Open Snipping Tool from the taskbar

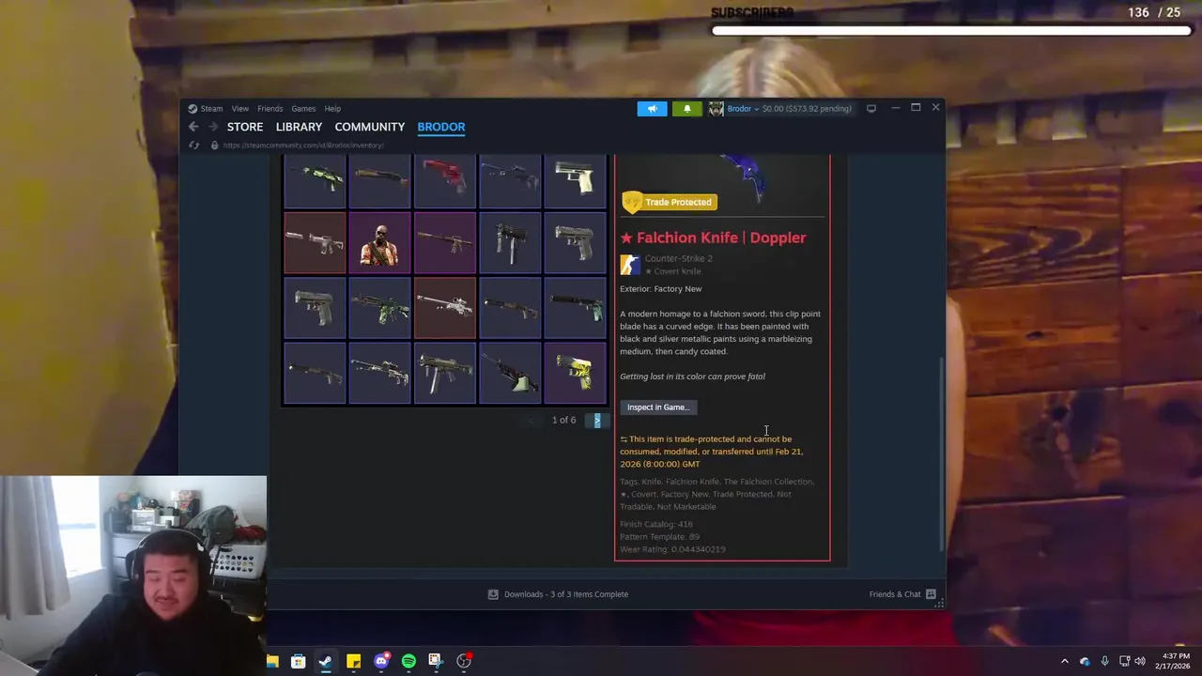coord(435,661)
